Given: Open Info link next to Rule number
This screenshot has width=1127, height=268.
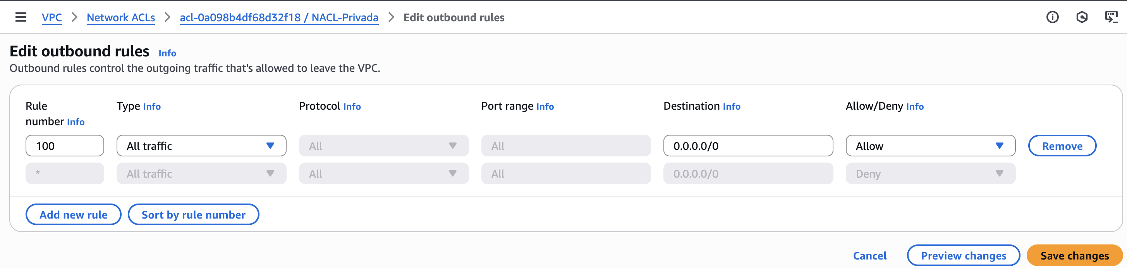Looking at the screenshot, I should tap(76, 122).
